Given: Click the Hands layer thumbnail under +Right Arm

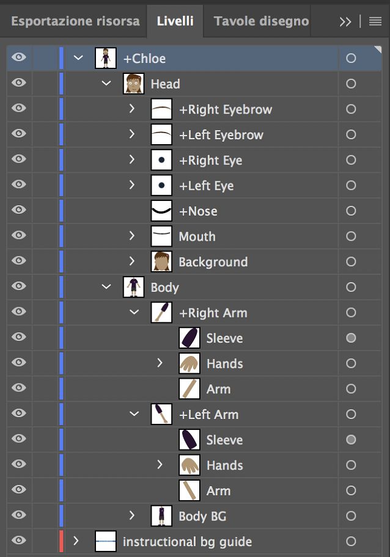Looking at the screenshot, I should pos(189,363).
